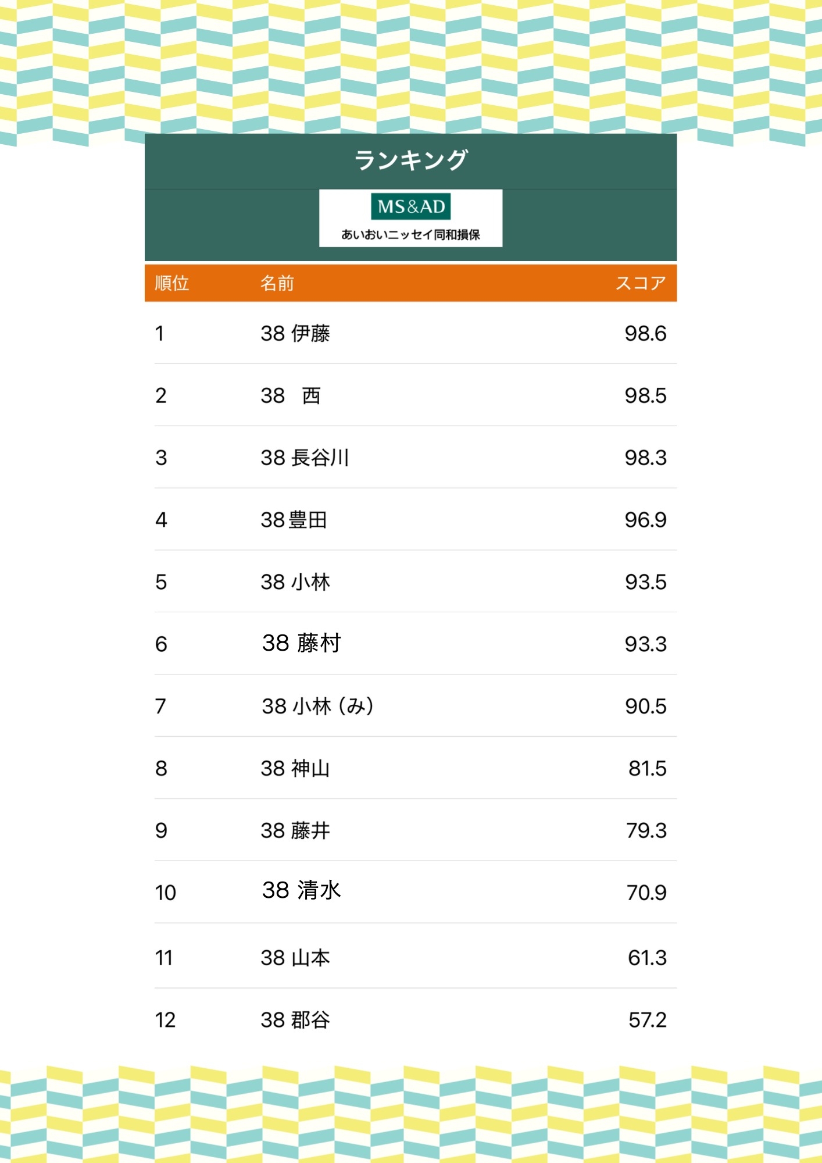
Task: Click the MS&AD logo image
Action: 410,218
